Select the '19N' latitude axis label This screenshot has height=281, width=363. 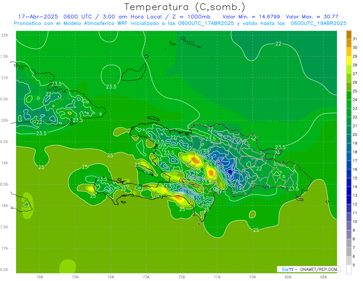(x=5, y=163)
